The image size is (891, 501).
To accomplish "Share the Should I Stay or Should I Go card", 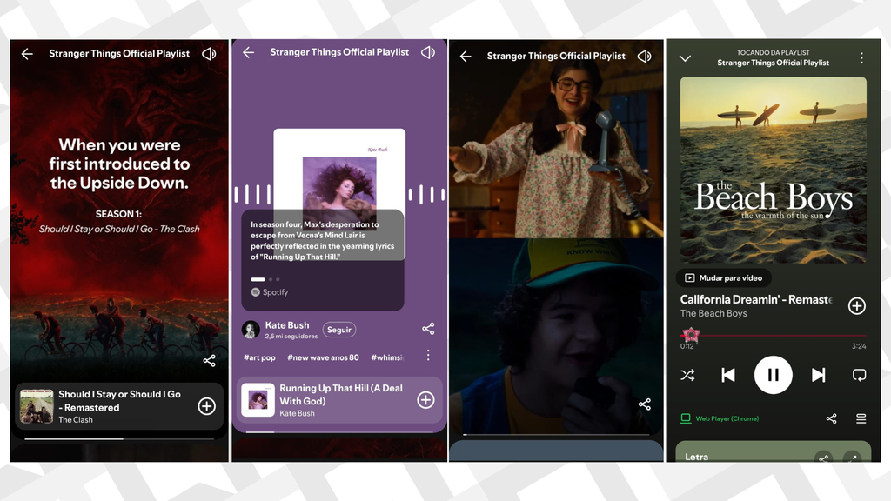I will point(209,360).
